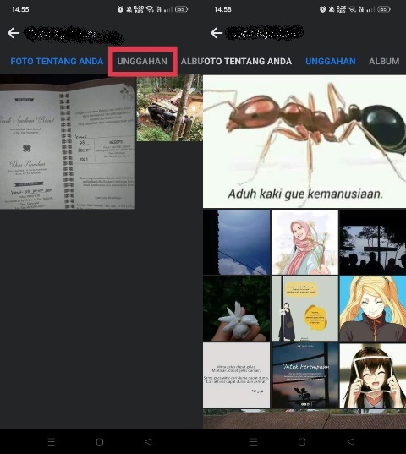Open the hijab girl illustration
Image resolution: width=406 pixels, height=454 pixels.
click(304, 242)
